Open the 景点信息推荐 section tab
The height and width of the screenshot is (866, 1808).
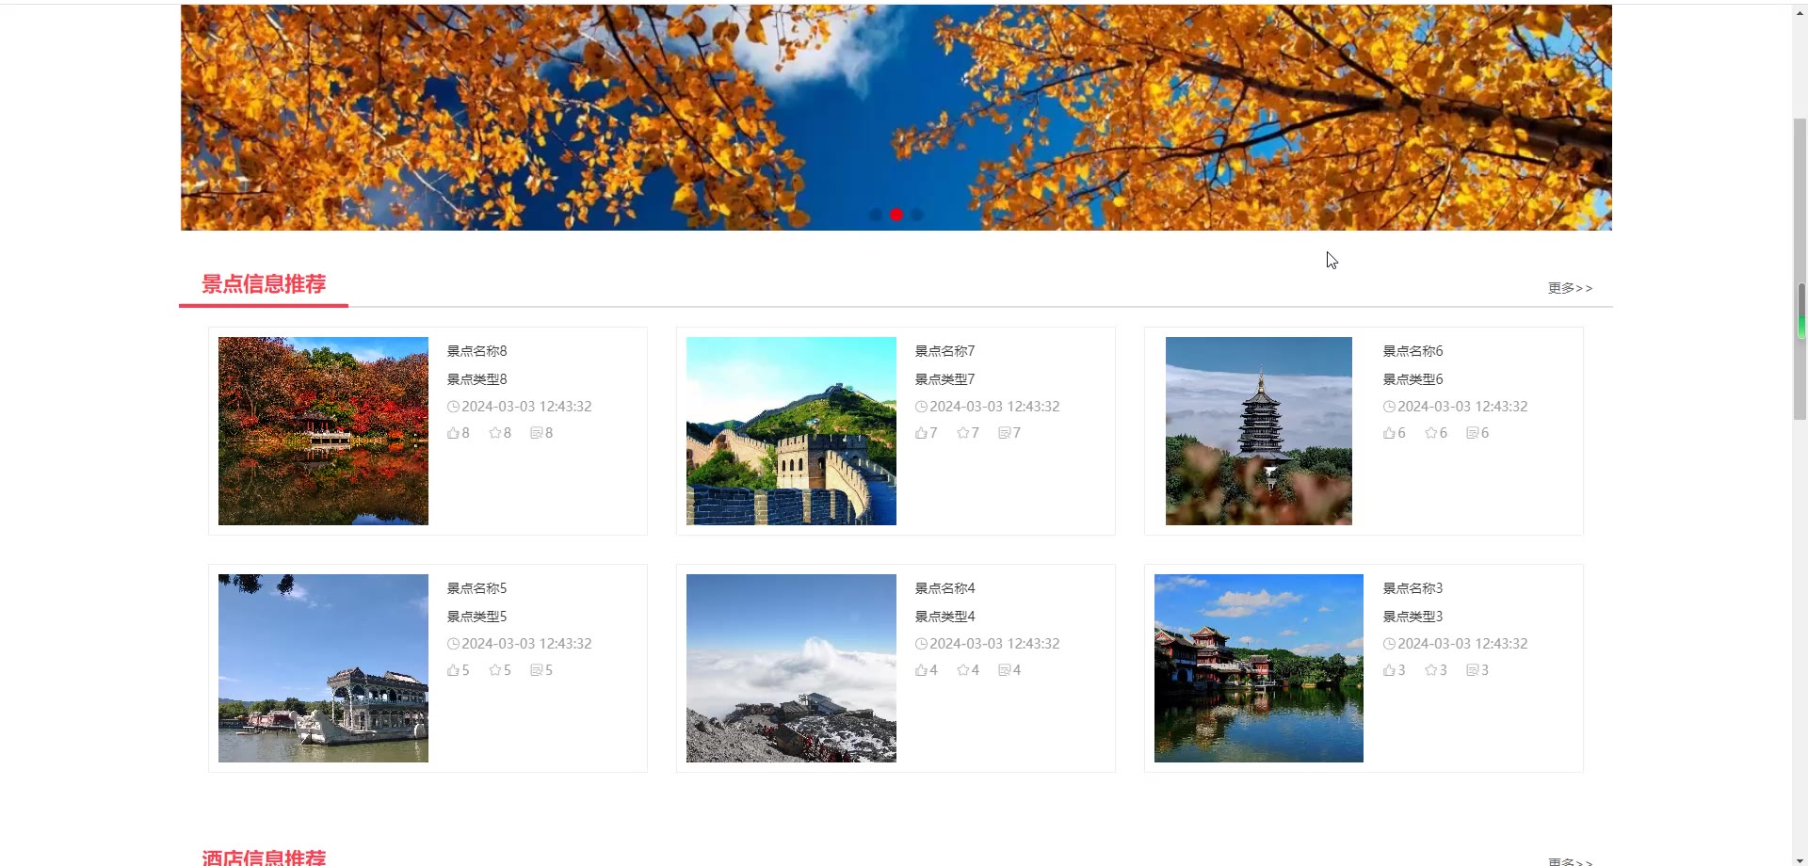[264, 284]
